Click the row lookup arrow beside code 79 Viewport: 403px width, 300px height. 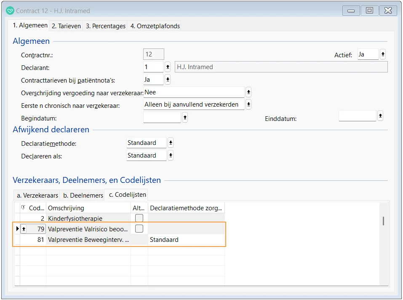pyautogui.click(x=24, y=229)
